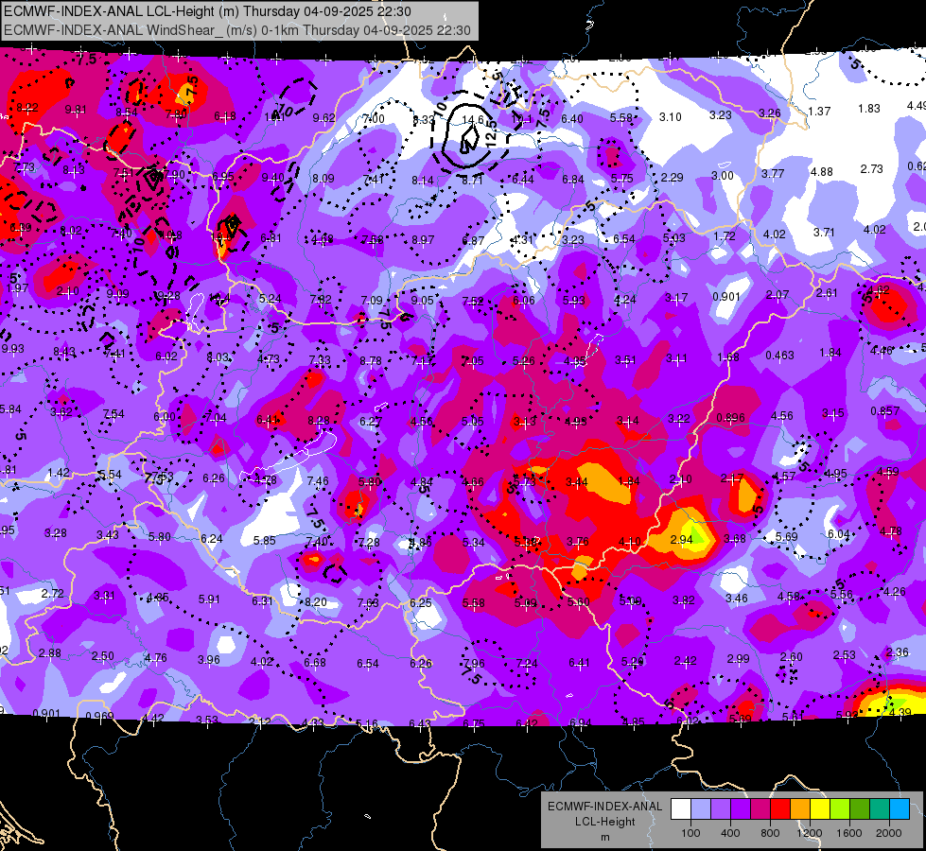Click the value 2.94 near the yellow-green peak
Image resolution: width=926 pixels, height=851 pixels.
681,539
